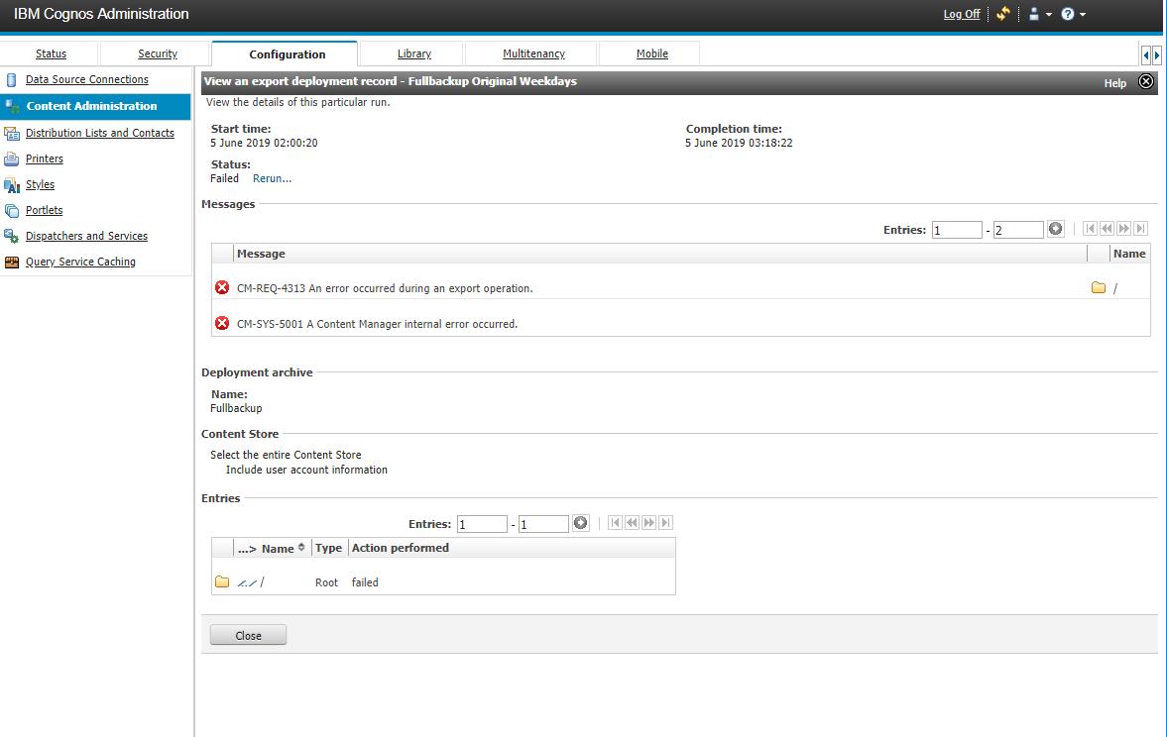Image resolution: width=1167 pixels, height=737 pixels.
Task: Click the Messages entries end field
Action: [1018, 230]
